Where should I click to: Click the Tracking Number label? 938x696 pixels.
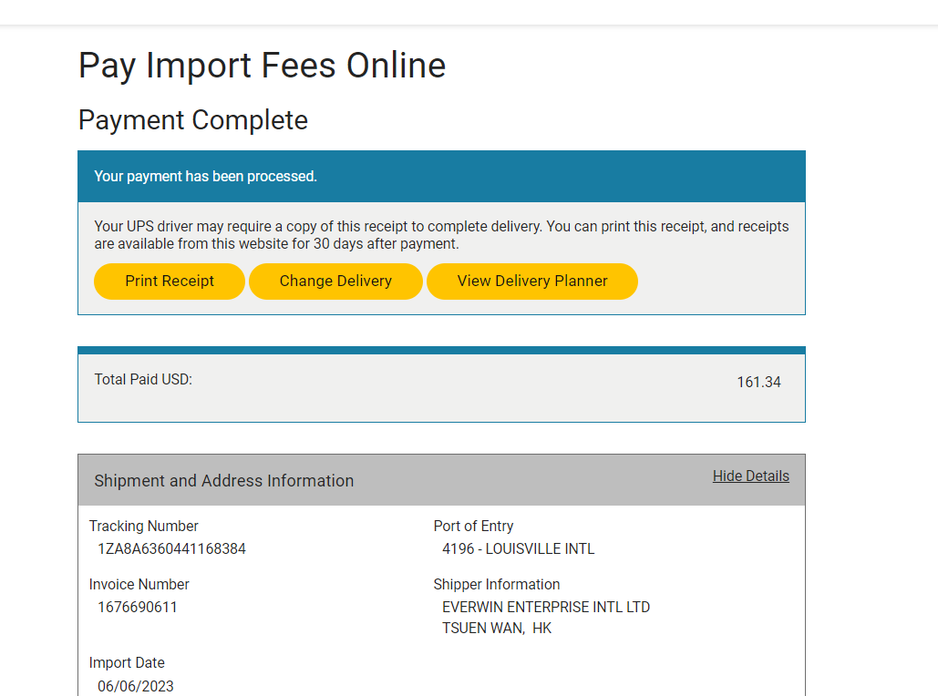(x=144, y=527)
